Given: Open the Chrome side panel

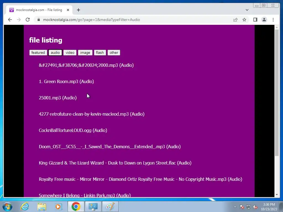Looking at the screenshot, I should point(255,20).
